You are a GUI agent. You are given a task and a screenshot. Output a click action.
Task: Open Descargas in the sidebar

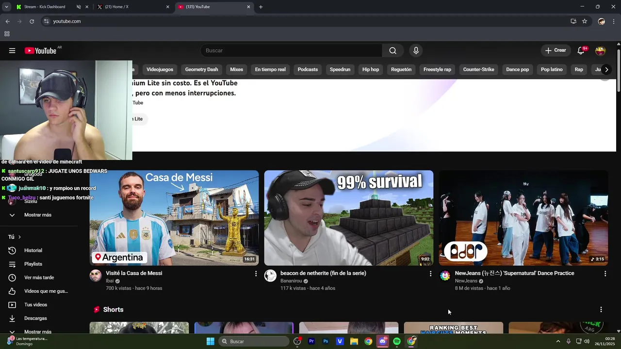coord(35,318)
